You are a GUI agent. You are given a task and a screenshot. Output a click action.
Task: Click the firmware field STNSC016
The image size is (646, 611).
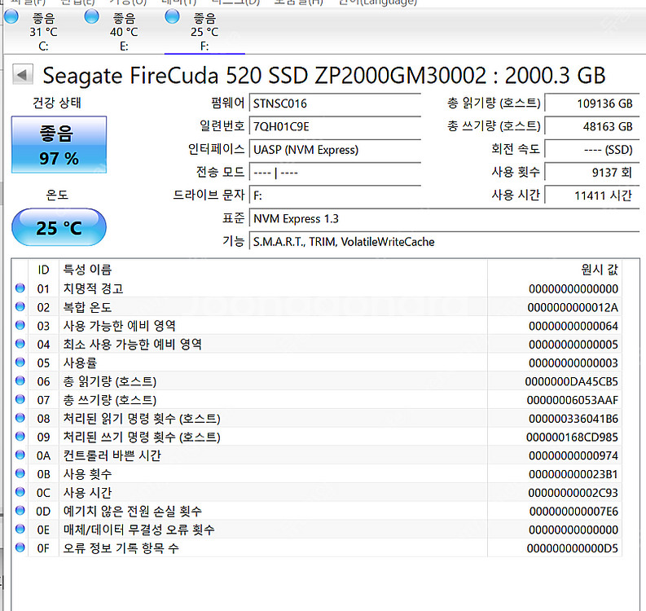[335, 103]
